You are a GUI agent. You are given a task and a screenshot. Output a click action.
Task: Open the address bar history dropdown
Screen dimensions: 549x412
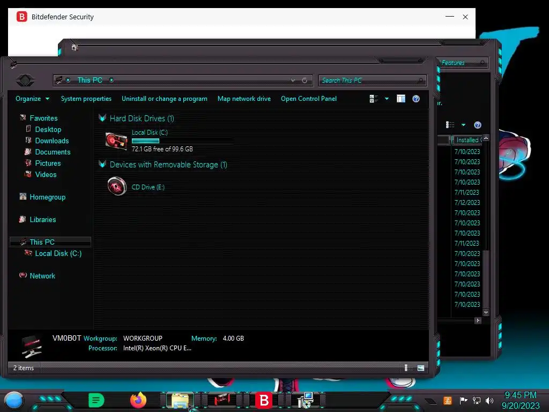(293, 80)
